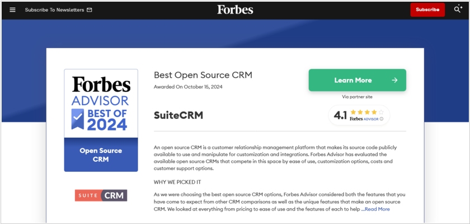Click the green Learn More button
The image size is (470, 224).
click(358, 80)
